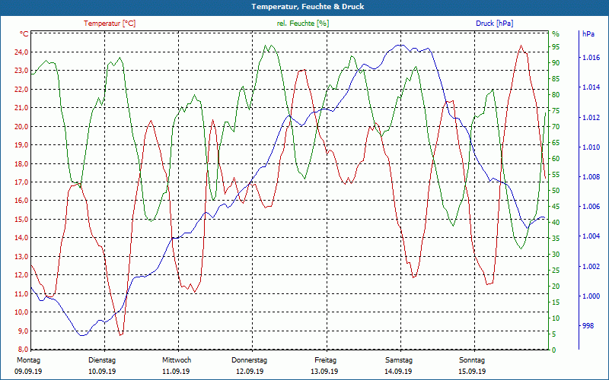
Task: Click the '85' humidity axis value
Action: [x=556, y=79]
